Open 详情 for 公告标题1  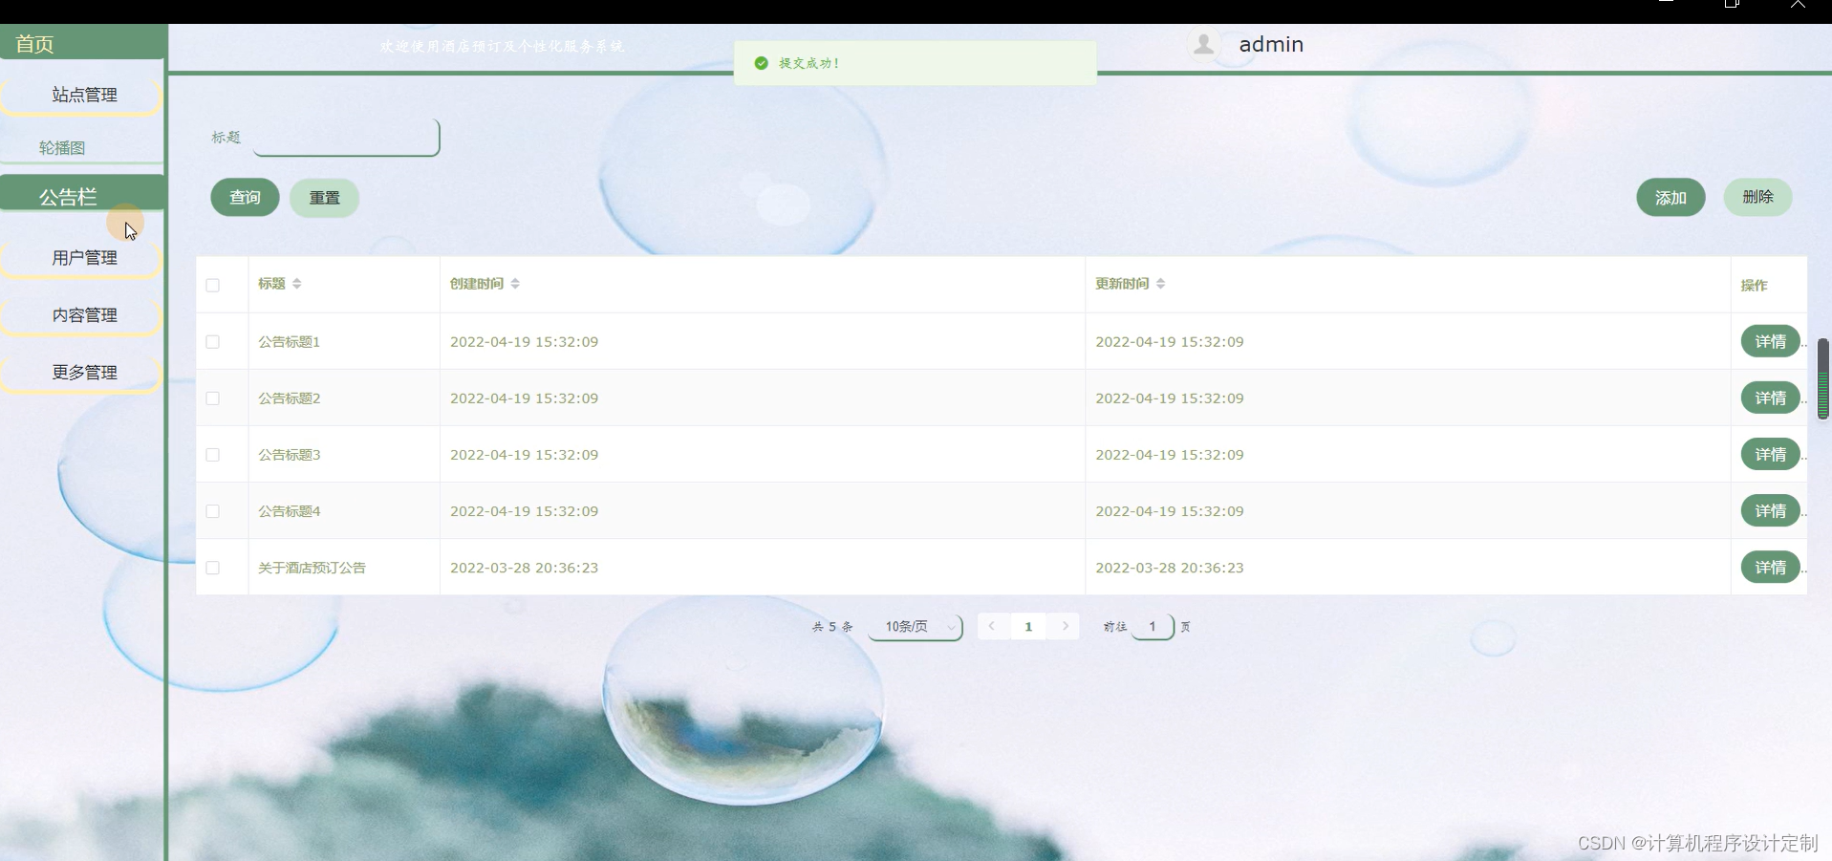pos(1770,341)
